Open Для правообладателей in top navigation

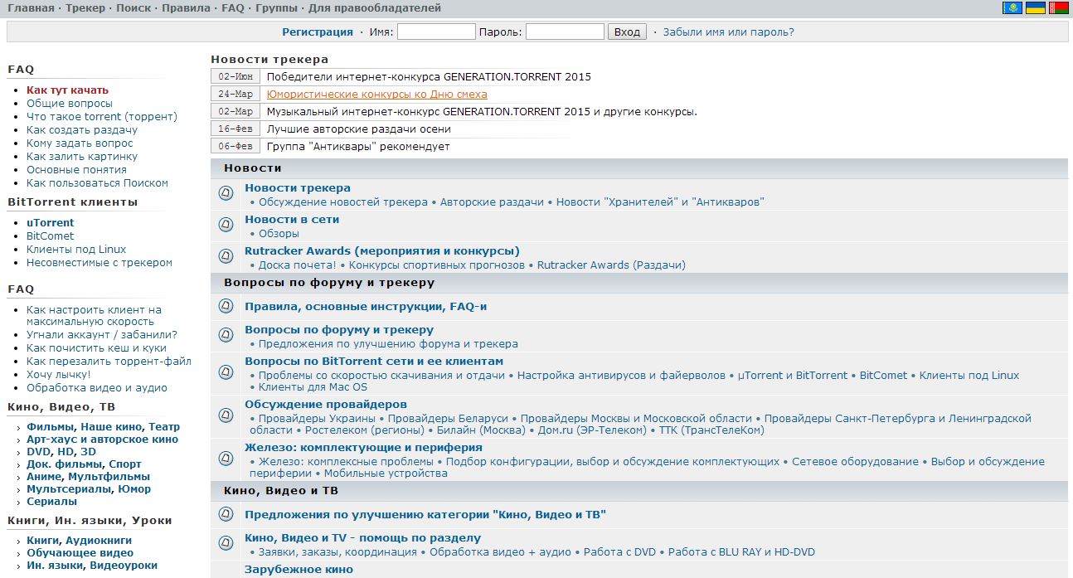click(375, 8)
